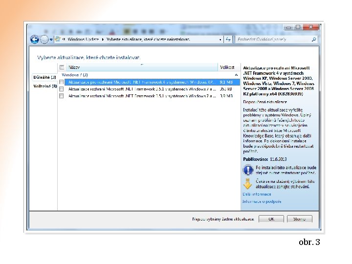Select the .NET Framework 4 update row

[x=152, y=82]
